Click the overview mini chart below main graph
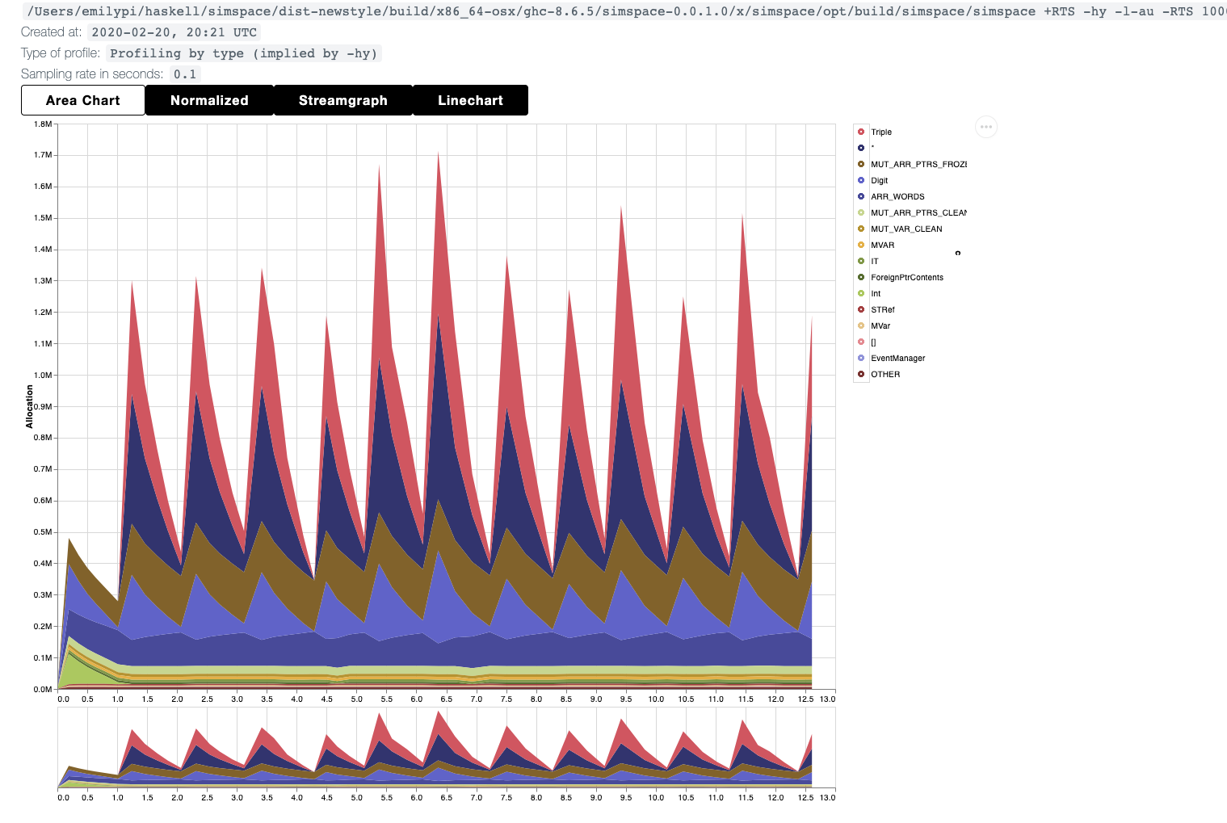1227x823 pixels. 446,751
